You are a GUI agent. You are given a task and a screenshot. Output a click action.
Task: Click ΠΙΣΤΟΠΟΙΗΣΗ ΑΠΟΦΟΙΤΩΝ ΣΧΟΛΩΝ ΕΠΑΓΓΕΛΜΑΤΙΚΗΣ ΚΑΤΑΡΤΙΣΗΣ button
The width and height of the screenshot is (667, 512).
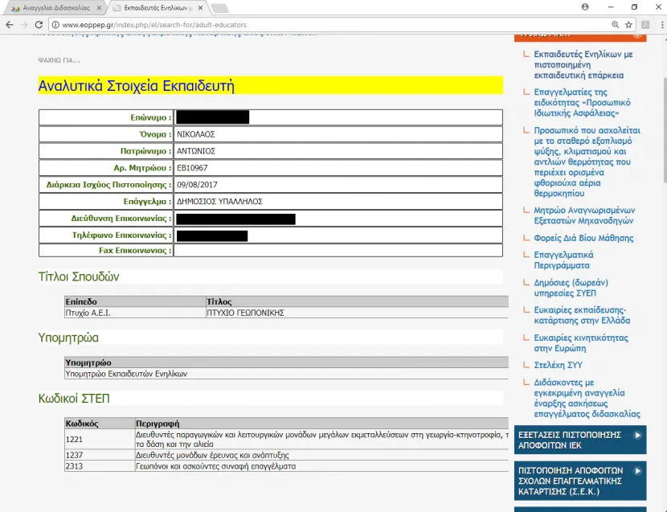click(580, 481)
